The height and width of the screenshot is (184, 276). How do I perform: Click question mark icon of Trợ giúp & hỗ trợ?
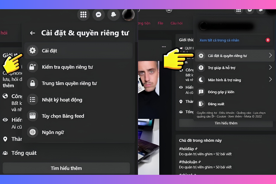tap(201, 68)
